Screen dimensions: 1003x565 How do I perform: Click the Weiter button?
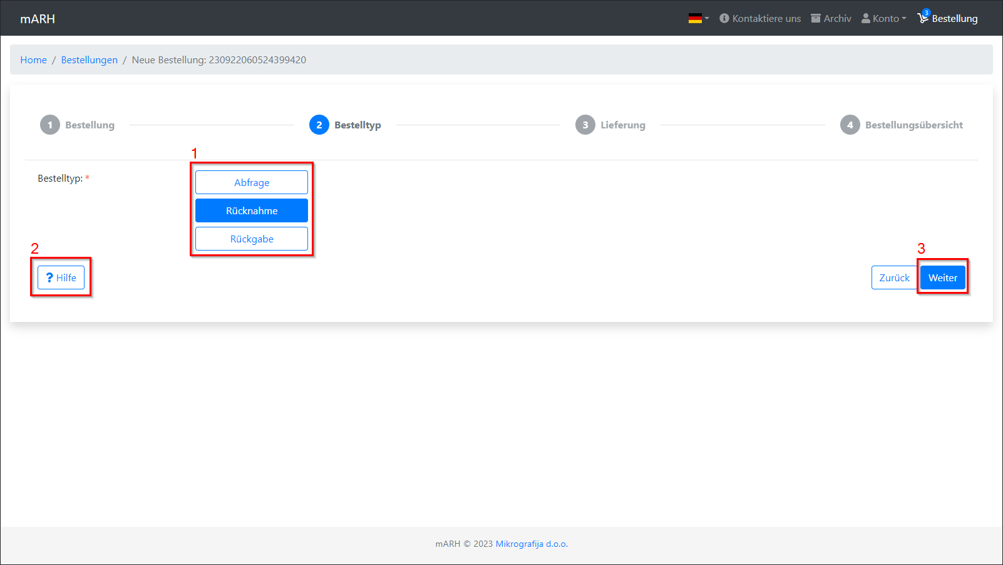[x=942, y=277]
